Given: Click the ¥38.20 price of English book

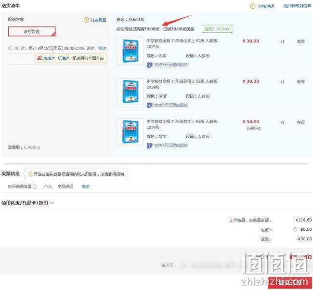Looking at the screenshot, I should (x=251, y=81).
